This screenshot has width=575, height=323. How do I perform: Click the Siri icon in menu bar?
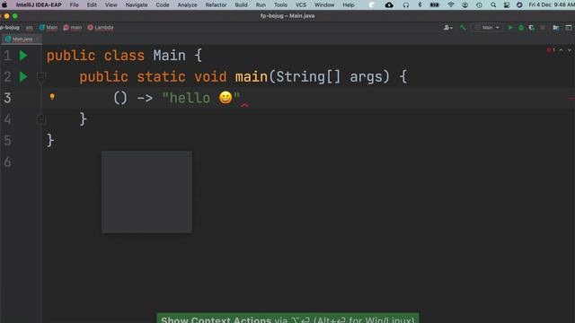click(x=519, y=5)
